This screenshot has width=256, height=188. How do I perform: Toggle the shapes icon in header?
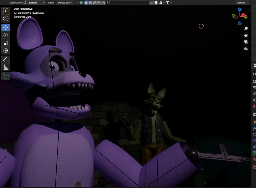pos(95,3)
